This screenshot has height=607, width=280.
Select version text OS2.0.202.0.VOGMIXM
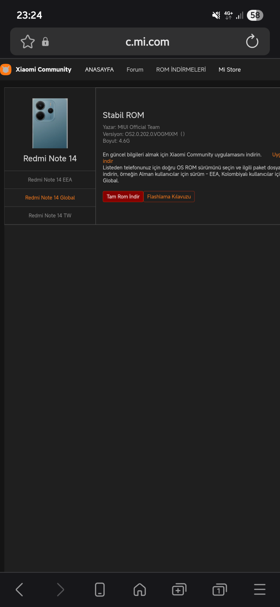(x=151, y=134)
